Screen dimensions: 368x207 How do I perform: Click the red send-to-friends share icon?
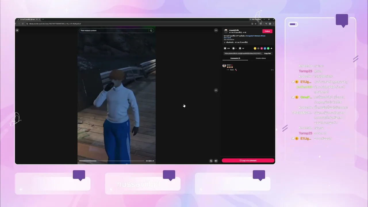coord(262,48)
